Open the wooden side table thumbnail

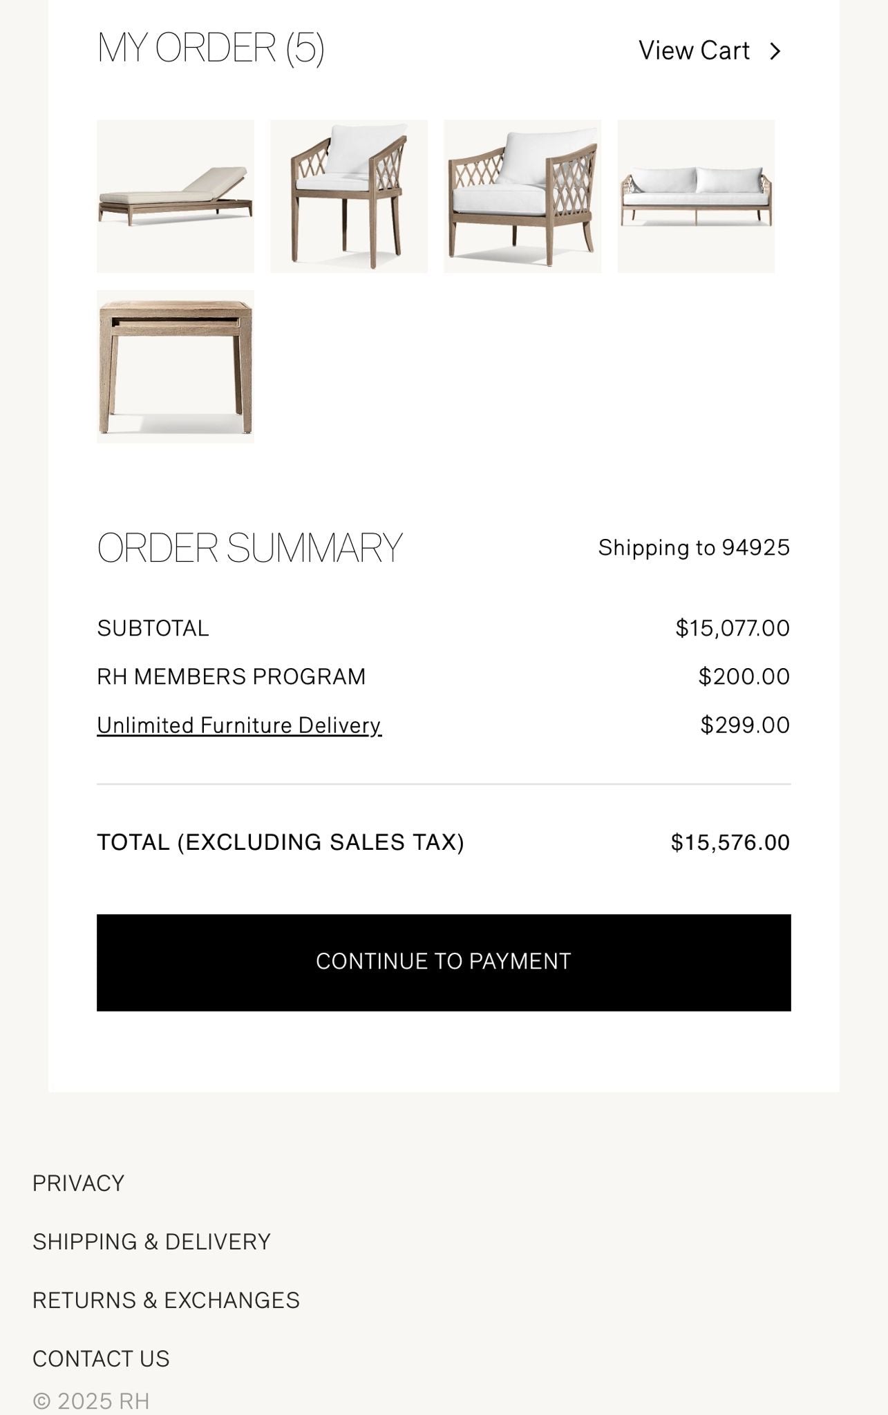point(173,368)
